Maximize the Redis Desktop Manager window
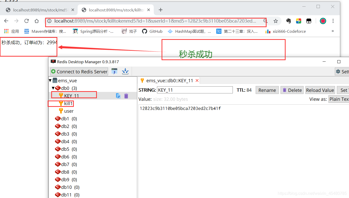349x198 pixels. (x=339, y=62)
